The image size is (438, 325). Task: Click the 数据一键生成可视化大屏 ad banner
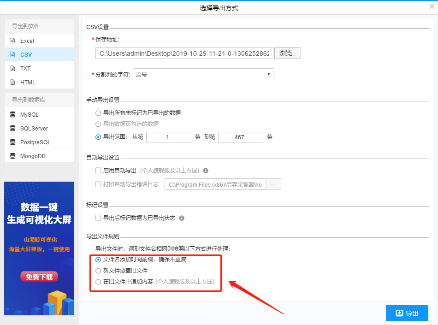tap(39, 248)
